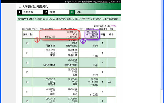Click the (¥-1,250) ETC discount value
164x103 pixels.
click(93, 82)
